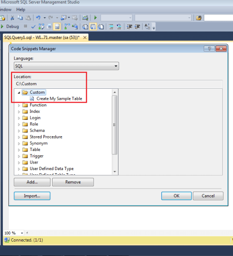Click the help question mark button in dialog

[x=209, y=48]
